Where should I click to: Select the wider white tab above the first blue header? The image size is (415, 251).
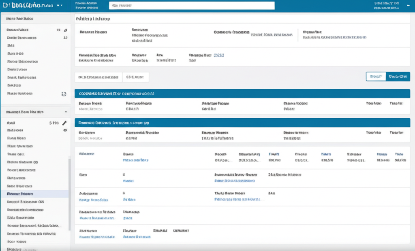coord(98,77)
